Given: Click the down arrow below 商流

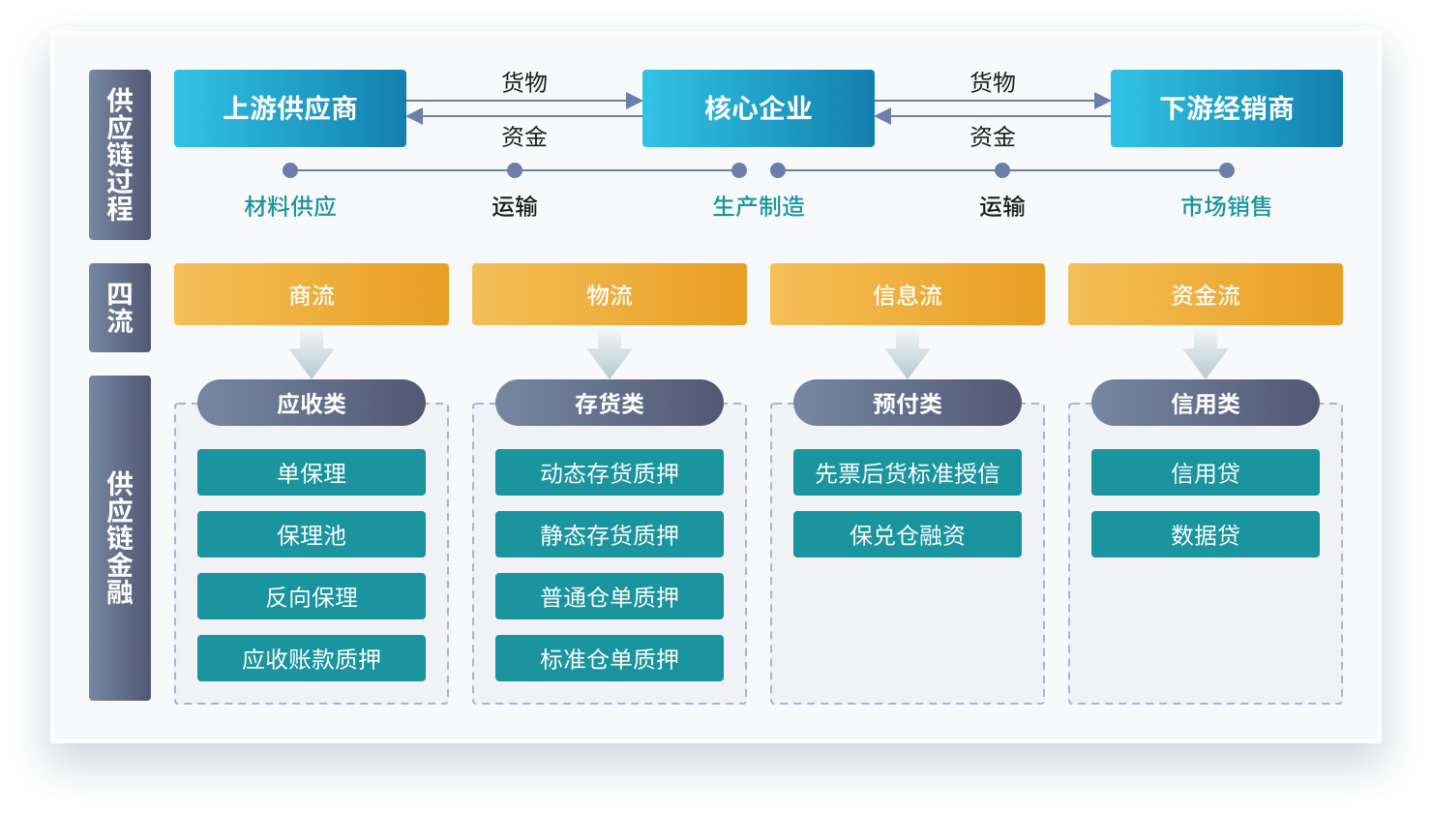Looking at the screenshot, I should pos(311,353).
